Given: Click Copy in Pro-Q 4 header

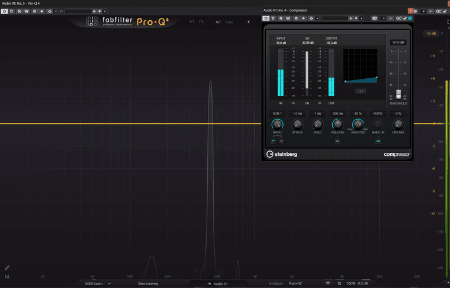Looking at the screenshot, I should pos(229,22).
